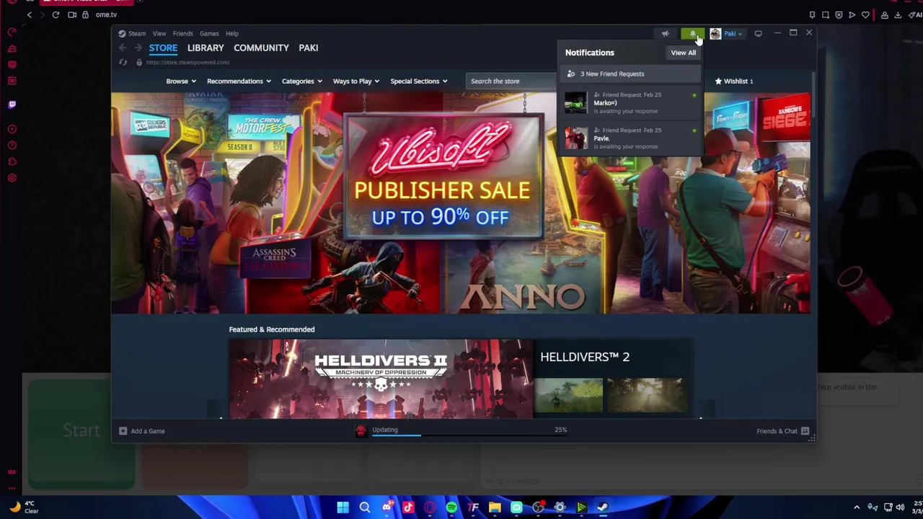Viewport: 923px width, 519px height.
Task: Click the Steam taskbar icon
Action: [603, 507]
